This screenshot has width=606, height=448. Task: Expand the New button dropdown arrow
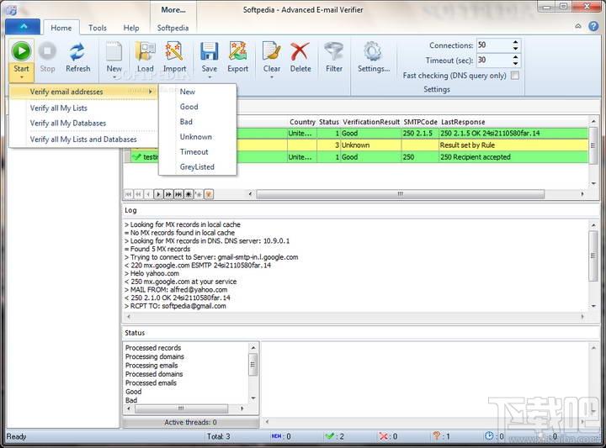[114, 77]
